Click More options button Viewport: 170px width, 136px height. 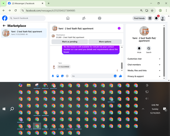click(105, 42)
